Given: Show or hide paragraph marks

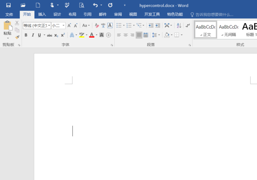Looking at the screenshot, I should [x=188, y=25].
